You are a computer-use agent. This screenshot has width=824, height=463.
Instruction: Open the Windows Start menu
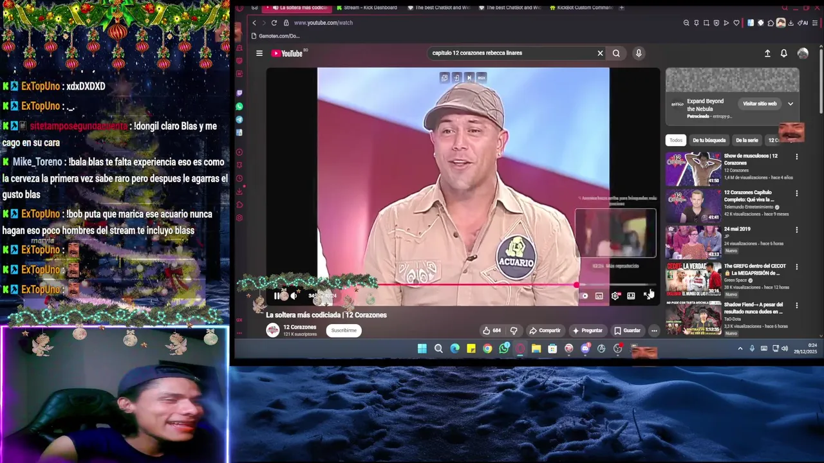point(422,349)
